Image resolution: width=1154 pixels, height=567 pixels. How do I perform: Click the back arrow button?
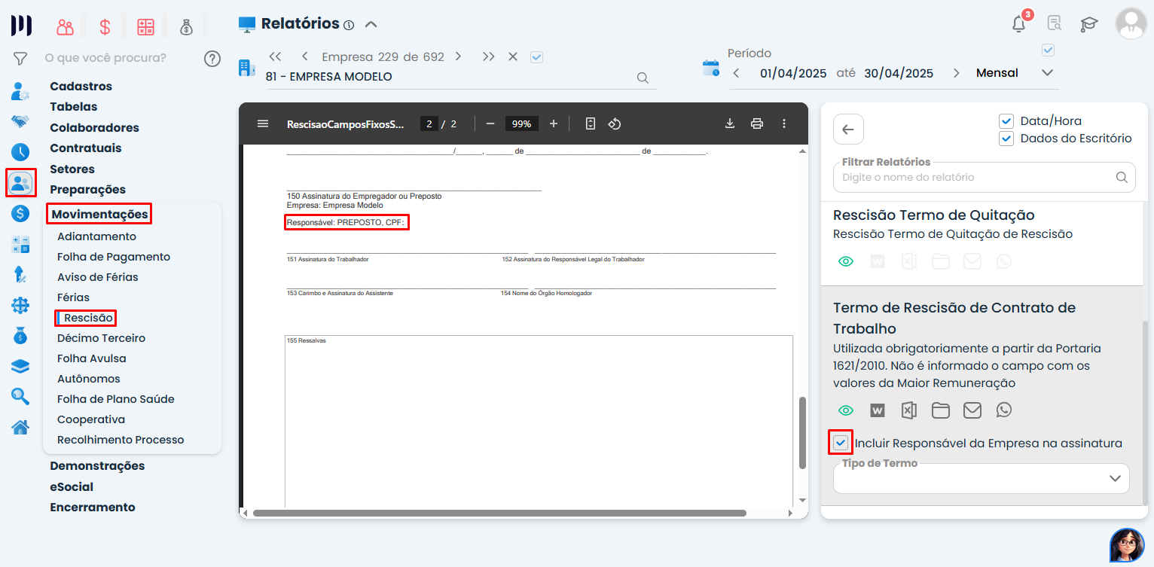point(848,130)
